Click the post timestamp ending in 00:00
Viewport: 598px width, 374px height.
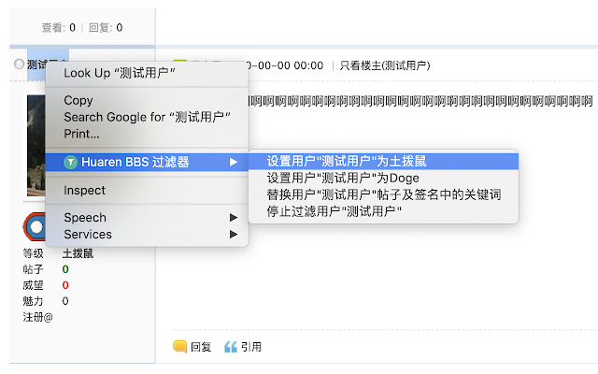pos(286,65)
